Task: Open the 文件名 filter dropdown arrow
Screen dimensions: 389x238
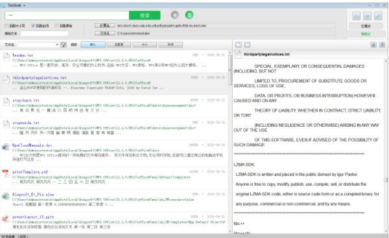Action: (57, 45)
